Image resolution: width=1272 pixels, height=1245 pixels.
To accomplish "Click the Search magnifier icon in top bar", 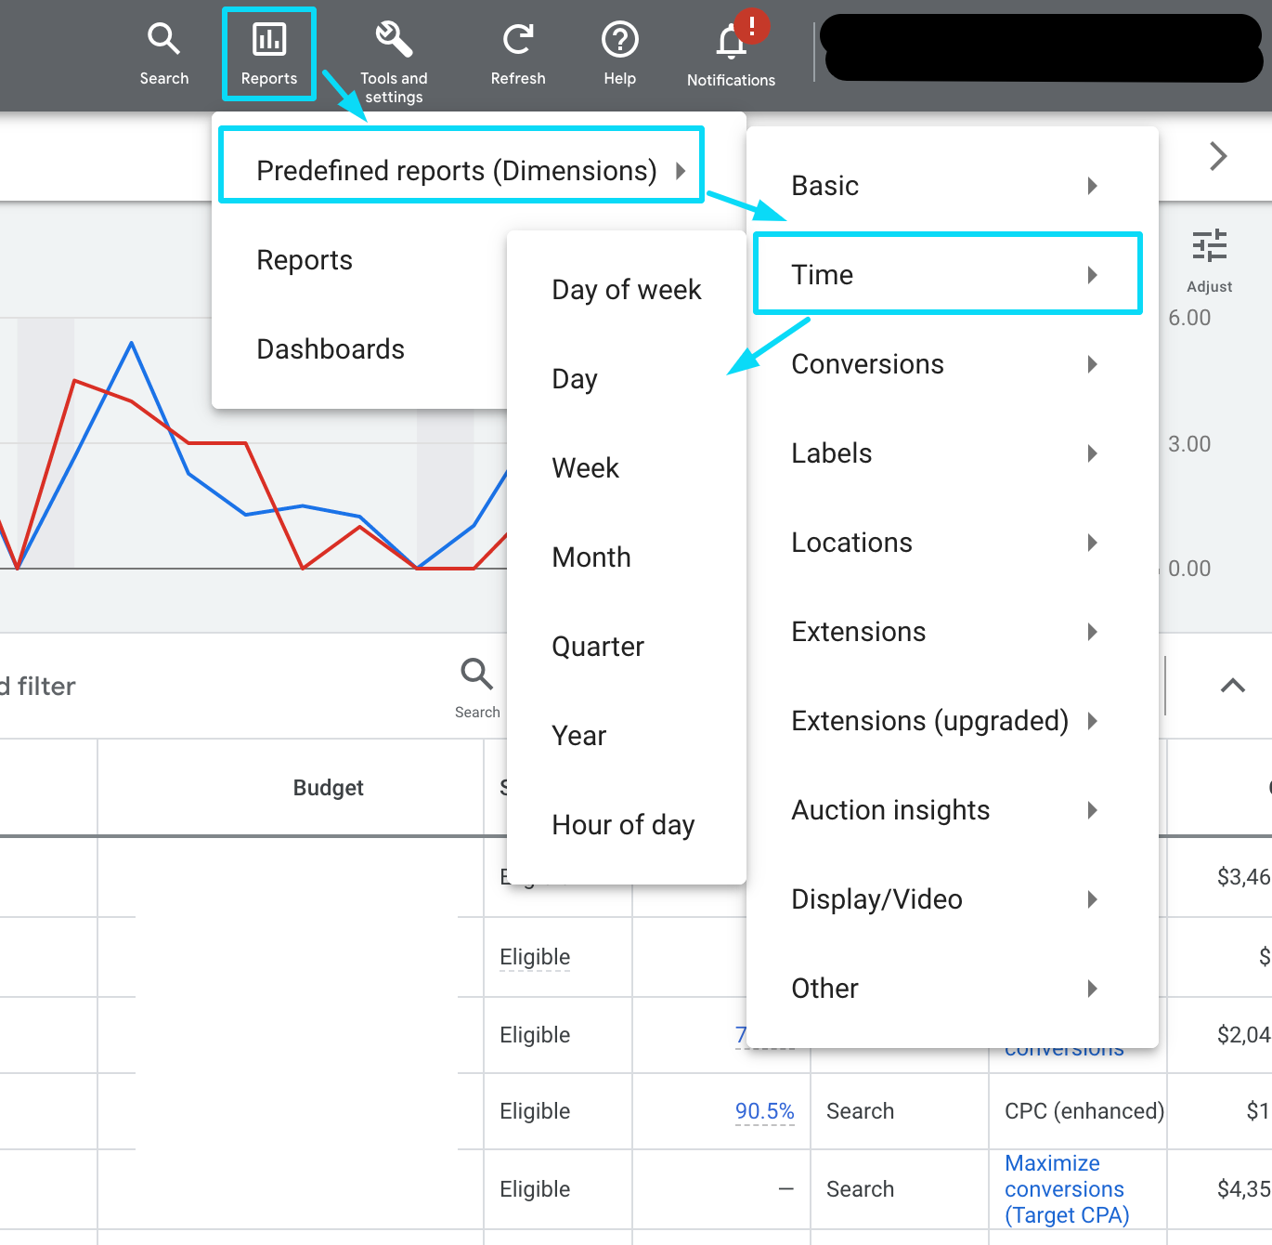I will [163, 39].
